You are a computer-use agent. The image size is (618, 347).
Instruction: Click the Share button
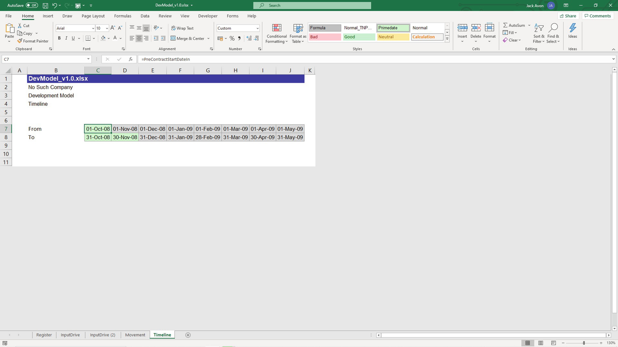[568, 16]
